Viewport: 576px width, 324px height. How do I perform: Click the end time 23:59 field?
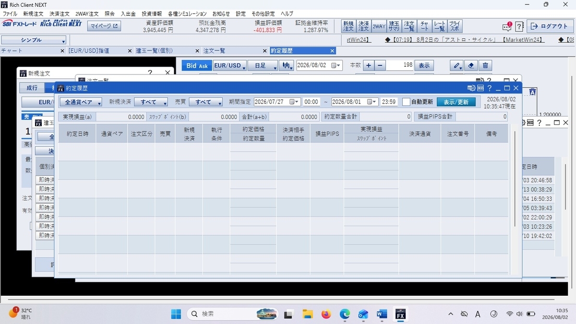pyautogui.click(x=389, y=102)
